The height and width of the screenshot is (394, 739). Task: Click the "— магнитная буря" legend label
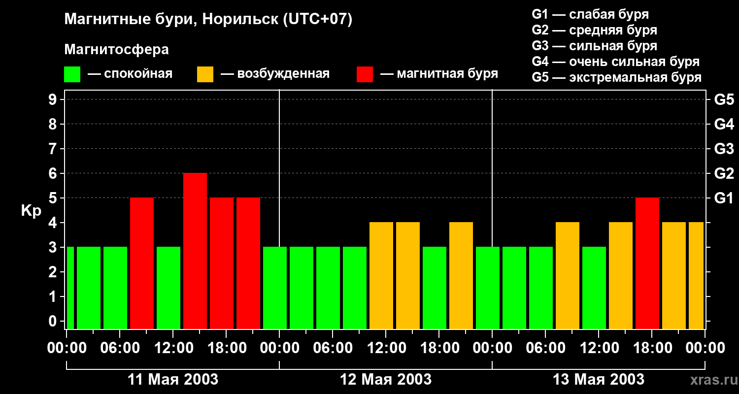pos(439,74)
